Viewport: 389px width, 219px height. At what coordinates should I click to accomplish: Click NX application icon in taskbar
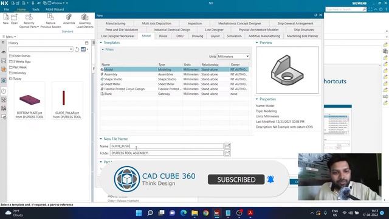217,213
